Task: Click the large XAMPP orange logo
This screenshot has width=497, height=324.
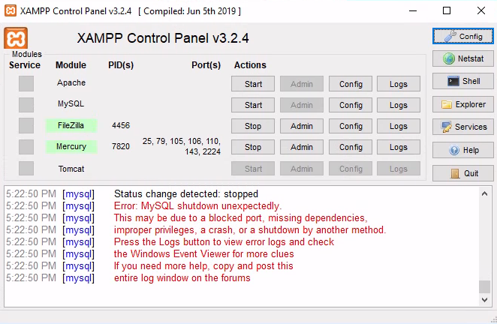Action: pos(16,38)
